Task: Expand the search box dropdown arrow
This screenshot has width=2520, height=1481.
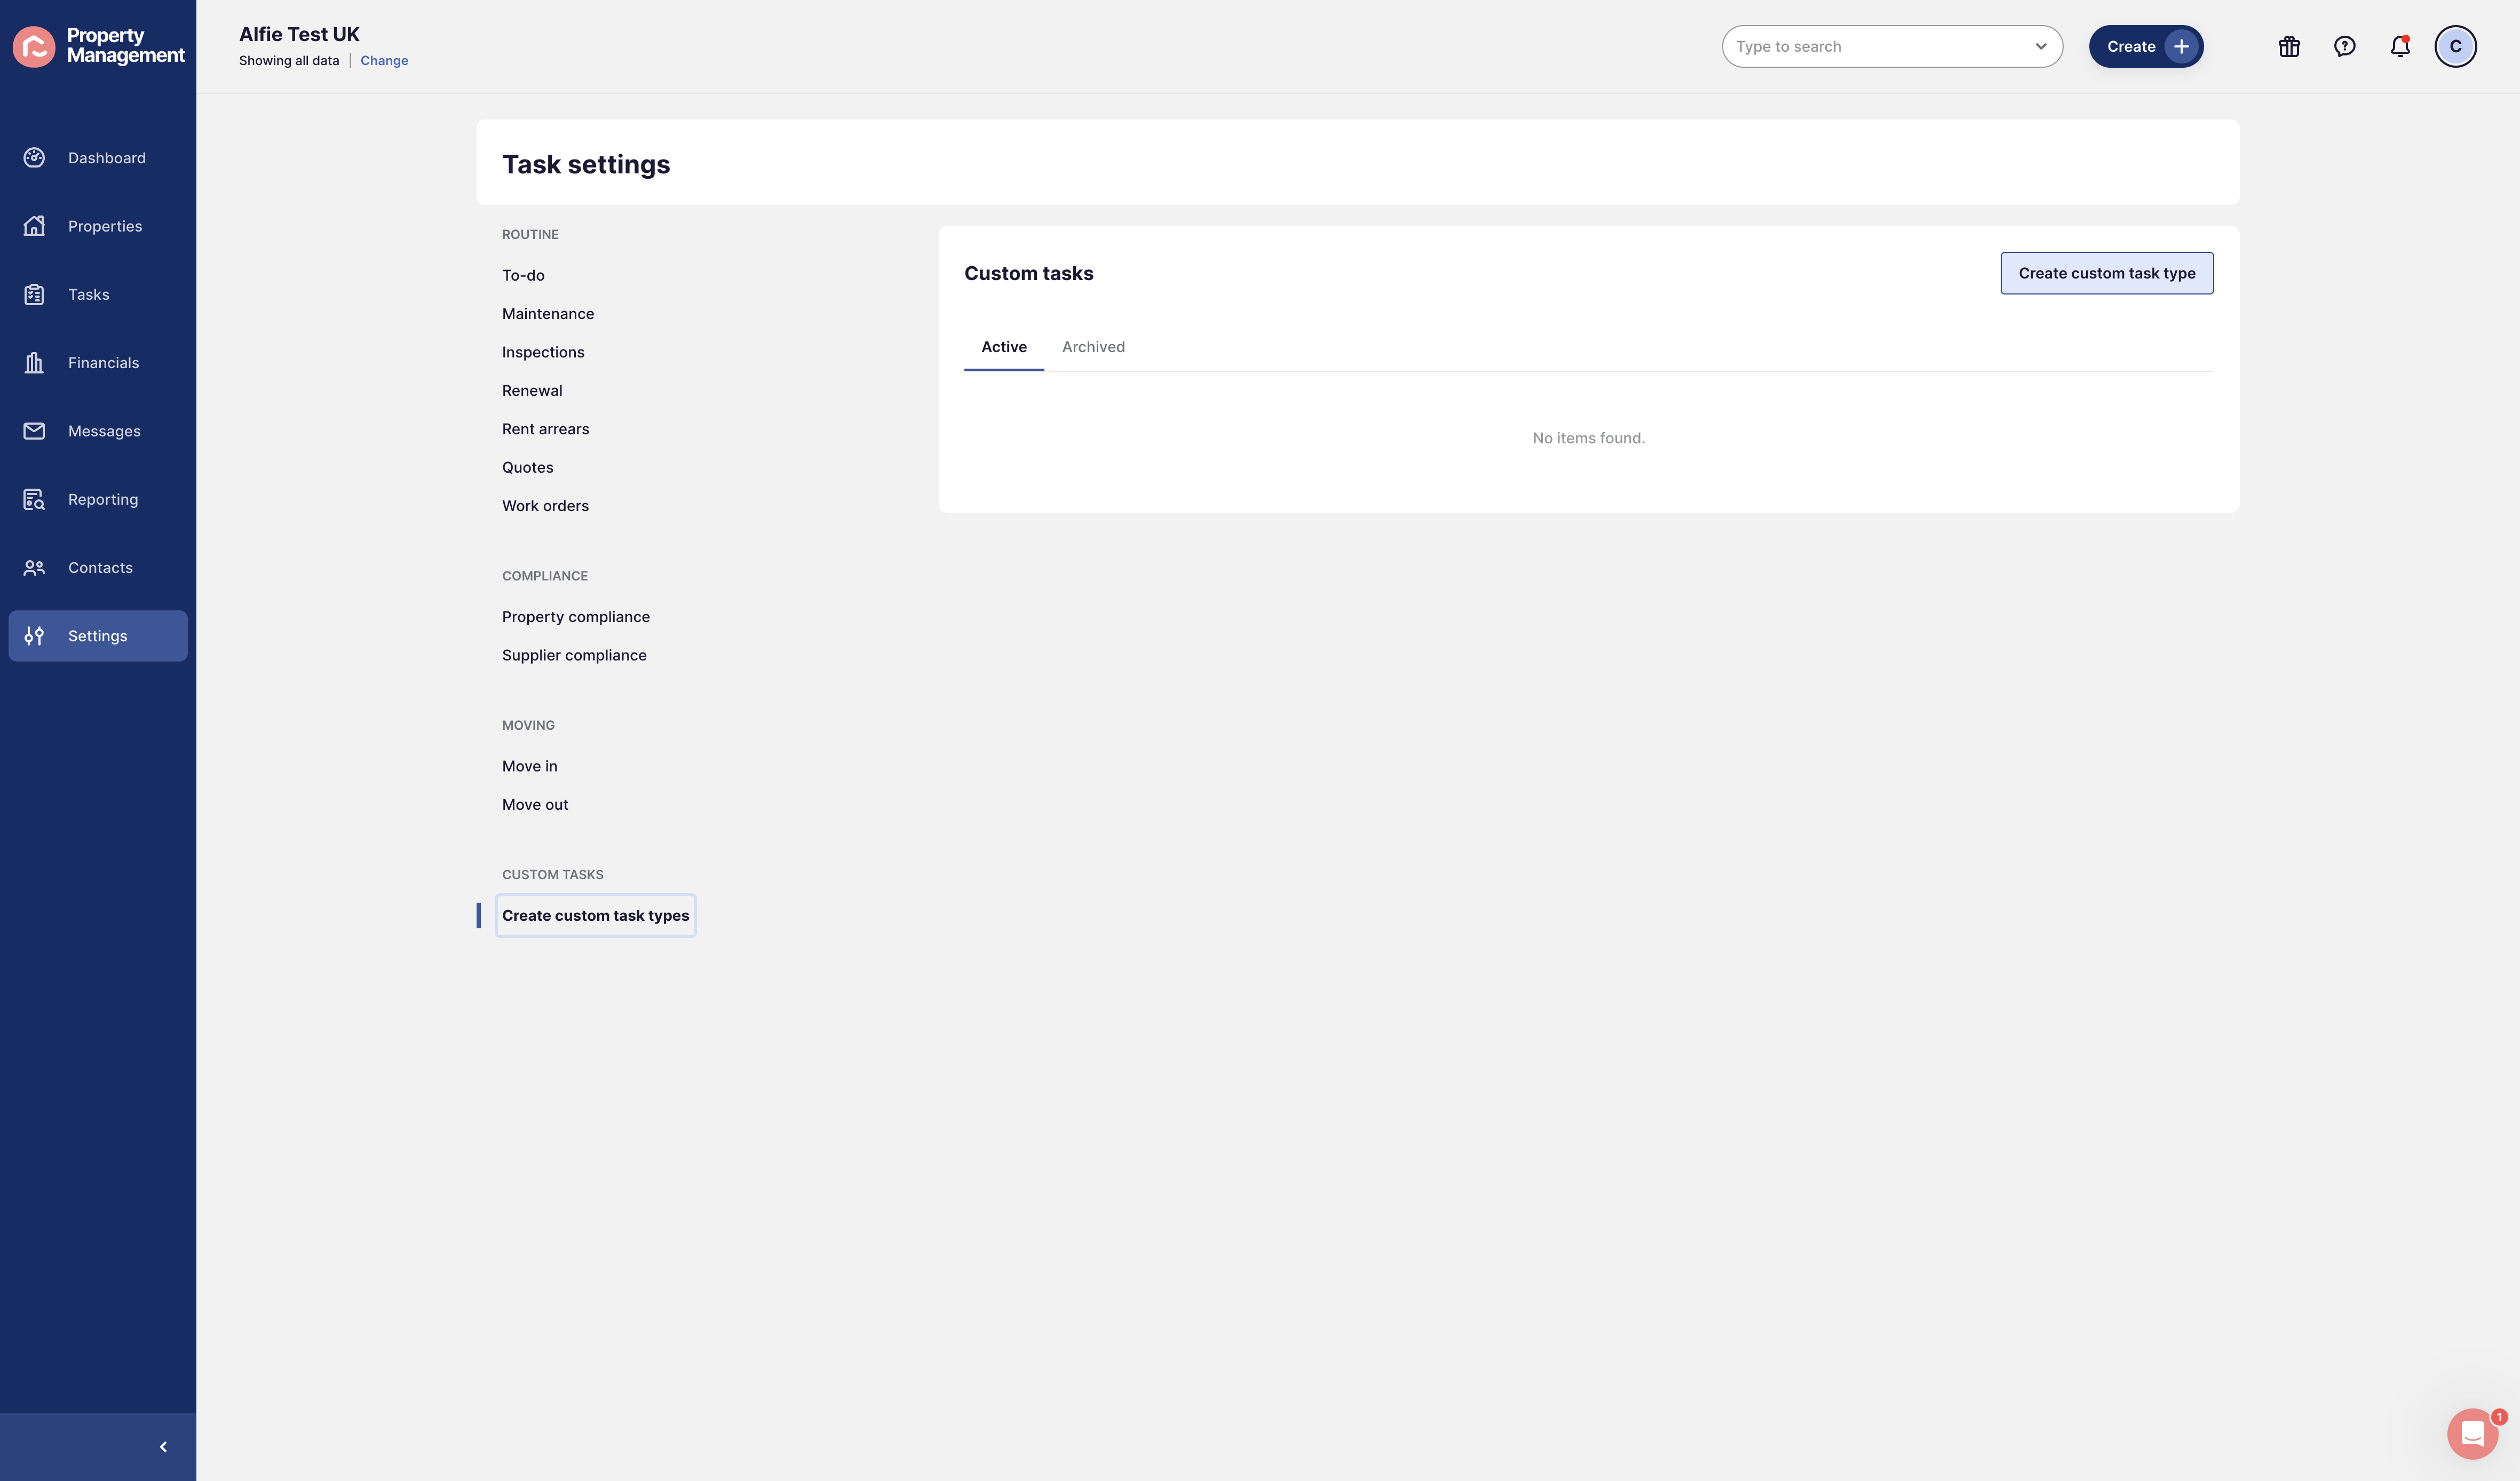Action: tap(2040, 46)
